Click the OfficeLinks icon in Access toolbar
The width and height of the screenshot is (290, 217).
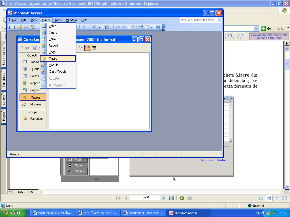(x=95, y=27)
